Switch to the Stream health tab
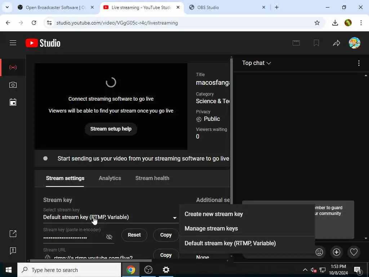This screenshot has height=277, width=369. tap(152, 178)
